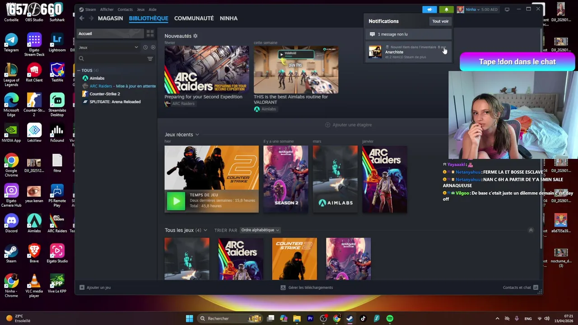
Task: Click Tout voir in Notifications
Action: pos(440,21)
